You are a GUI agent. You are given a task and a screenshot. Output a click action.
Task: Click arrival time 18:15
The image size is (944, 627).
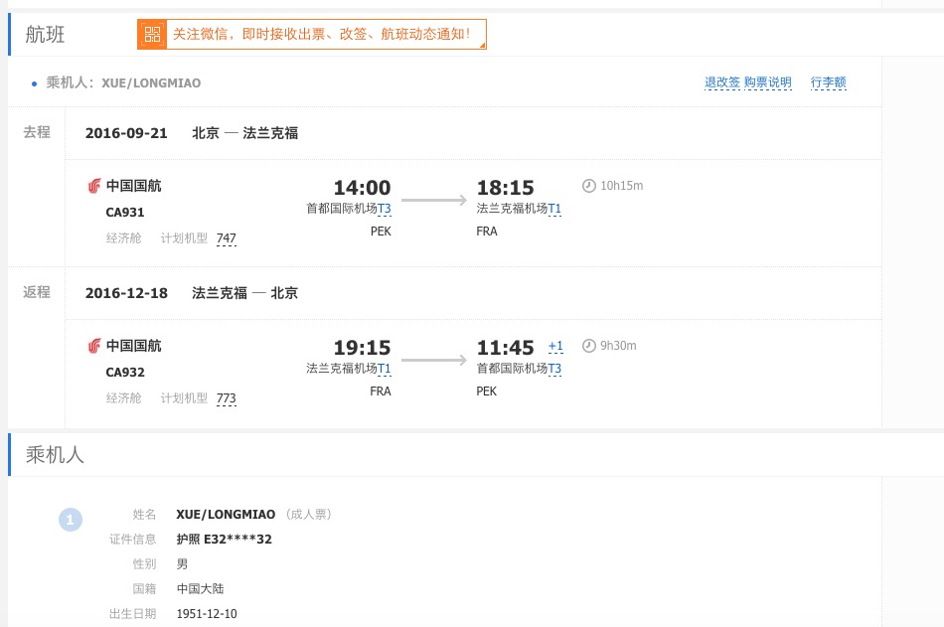[505, 188]
